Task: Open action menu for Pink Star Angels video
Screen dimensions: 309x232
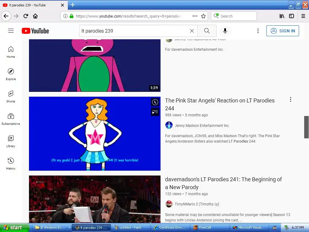Action: [x=291, y=100]
